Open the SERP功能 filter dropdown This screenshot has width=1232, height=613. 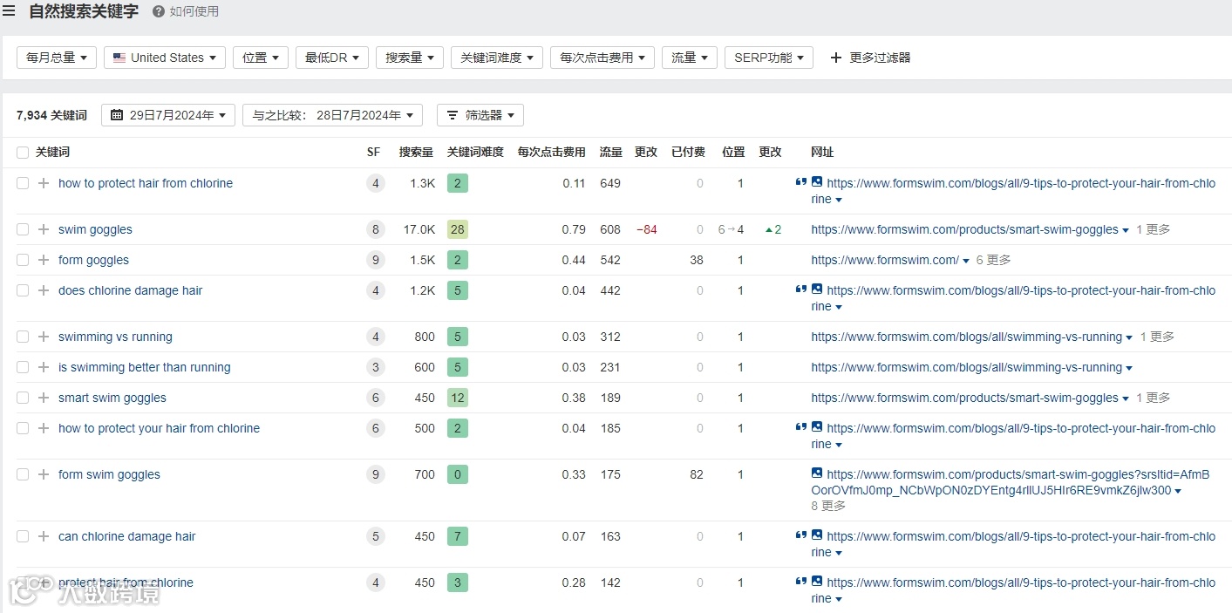point(769,58)
